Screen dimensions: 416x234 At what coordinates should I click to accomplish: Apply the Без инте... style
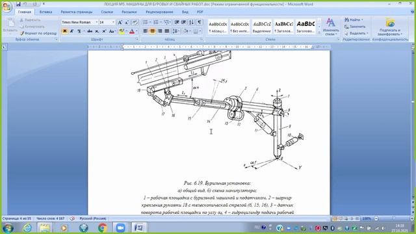[x=240, y=27]
